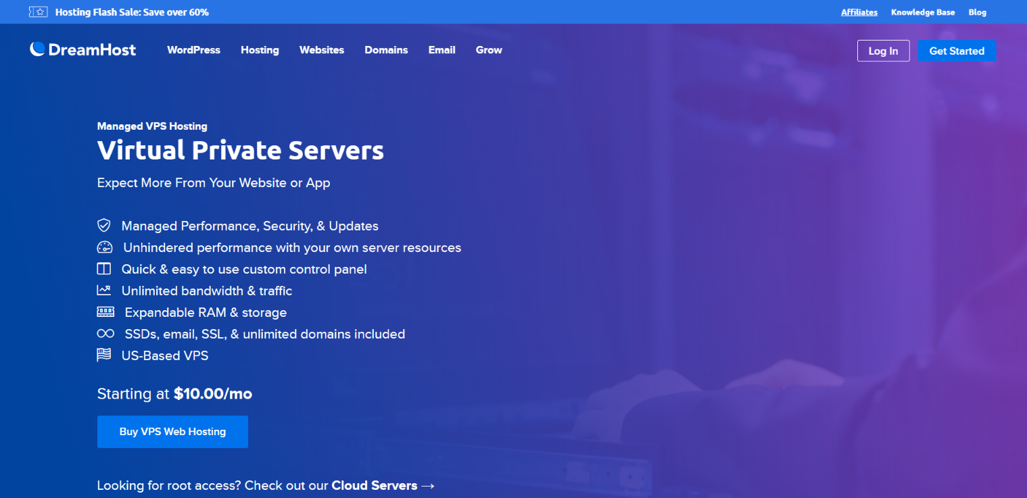
Task: Follow the Cloud Servers link
Action: click(374, 486)
